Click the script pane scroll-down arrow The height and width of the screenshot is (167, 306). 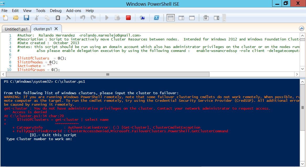coord(302,69)
